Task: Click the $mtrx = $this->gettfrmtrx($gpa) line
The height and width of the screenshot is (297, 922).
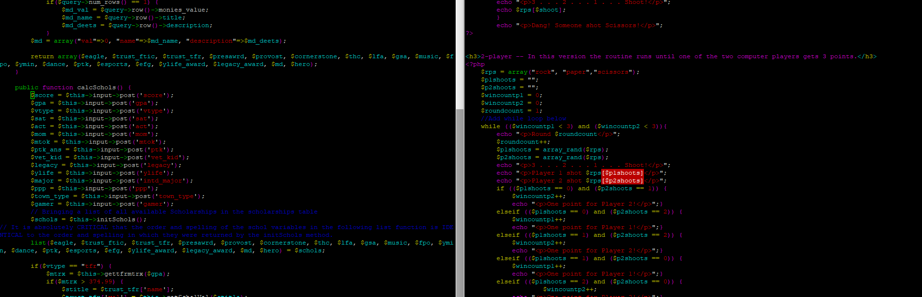Action: 108,274
